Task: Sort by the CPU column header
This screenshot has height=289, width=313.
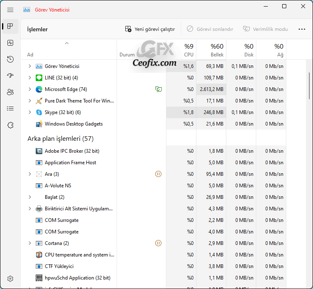Action: [x=181, y=49]
